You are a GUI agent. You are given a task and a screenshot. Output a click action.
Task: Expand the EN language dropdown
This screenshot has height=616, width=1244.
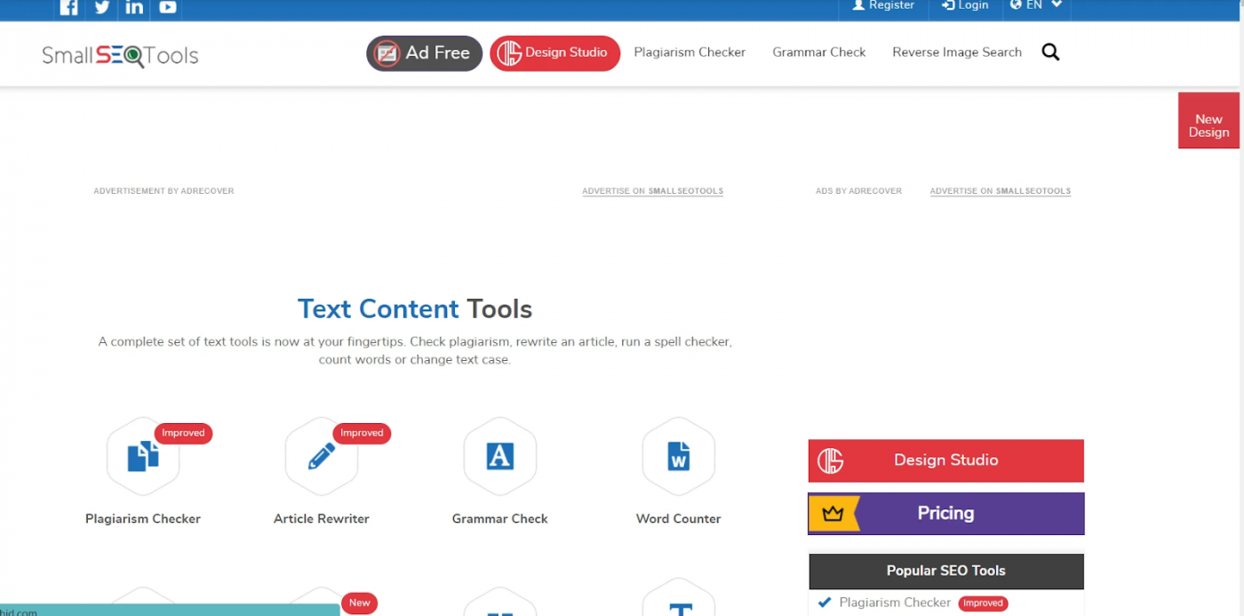click(1036, 5)
